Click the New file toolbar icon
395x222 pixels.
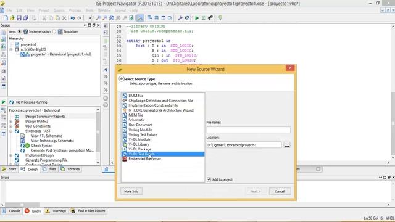pyautogui.click(x=6, y=18)
